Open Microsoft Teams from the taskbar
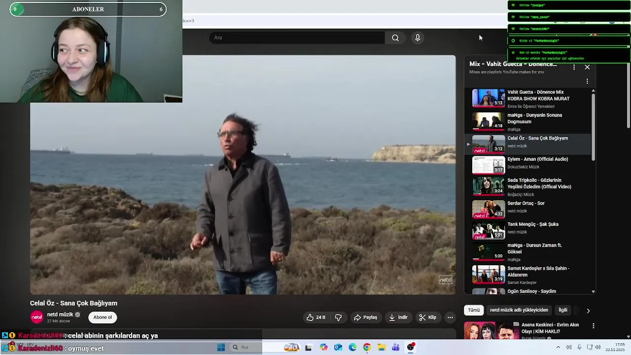Image resolution: width=631 pixels, height=355 pixels. [396, 348]
